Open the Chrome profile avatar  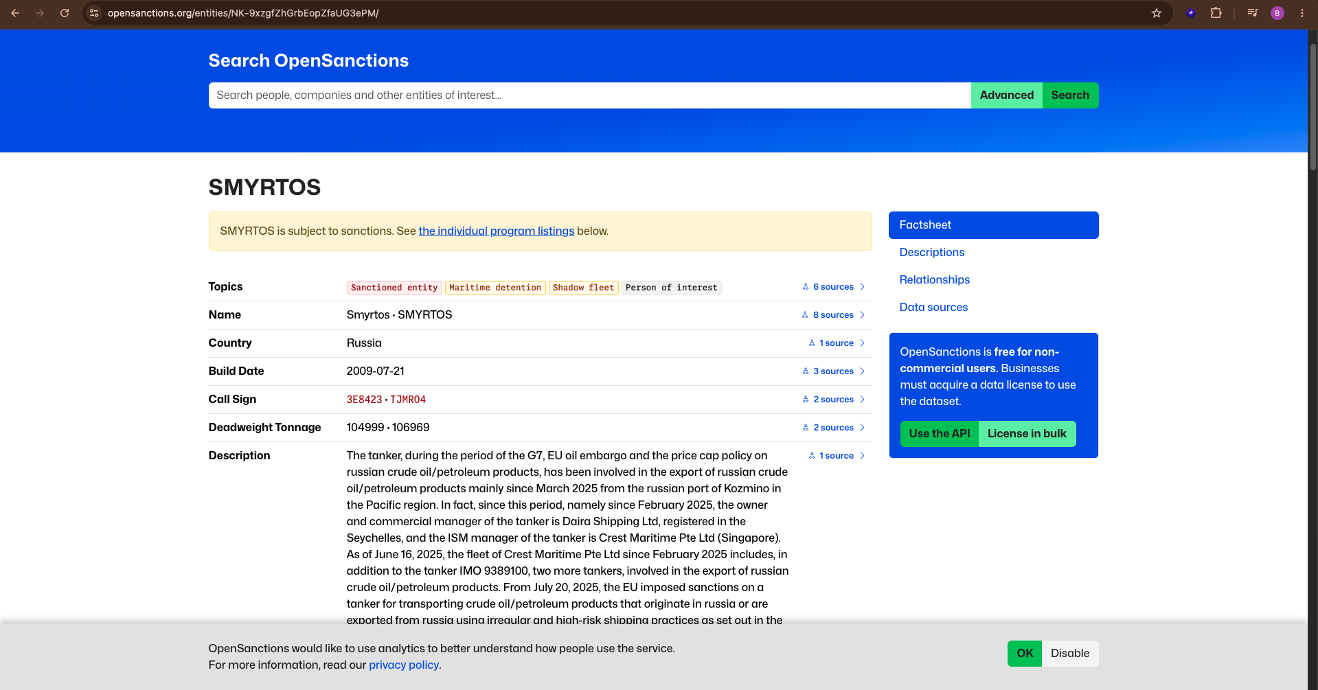pyautogui.click(x=1277, y=13)
